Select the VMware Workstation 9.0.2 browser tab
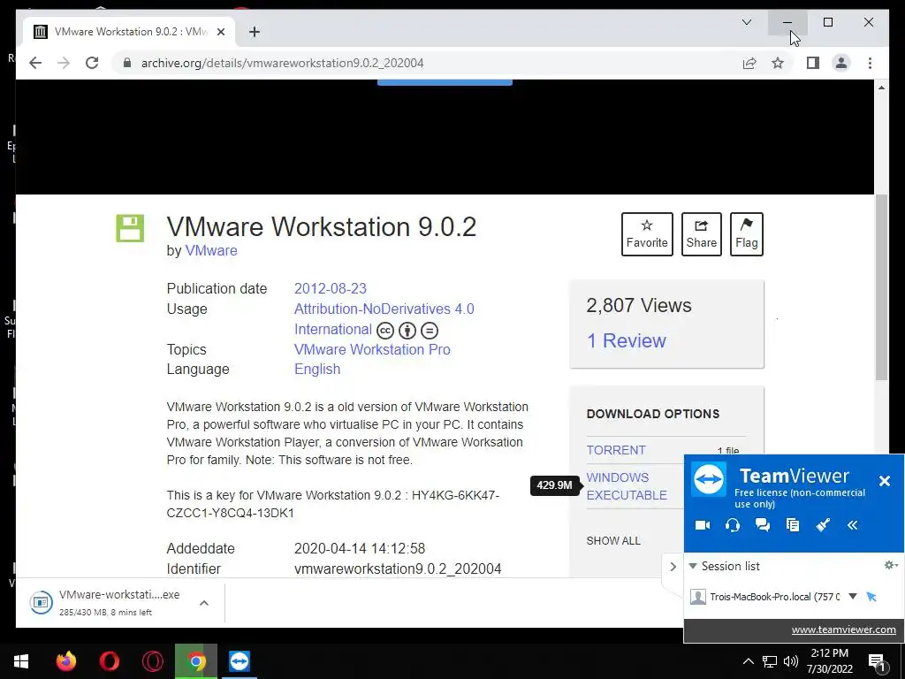 coord(129,32)
